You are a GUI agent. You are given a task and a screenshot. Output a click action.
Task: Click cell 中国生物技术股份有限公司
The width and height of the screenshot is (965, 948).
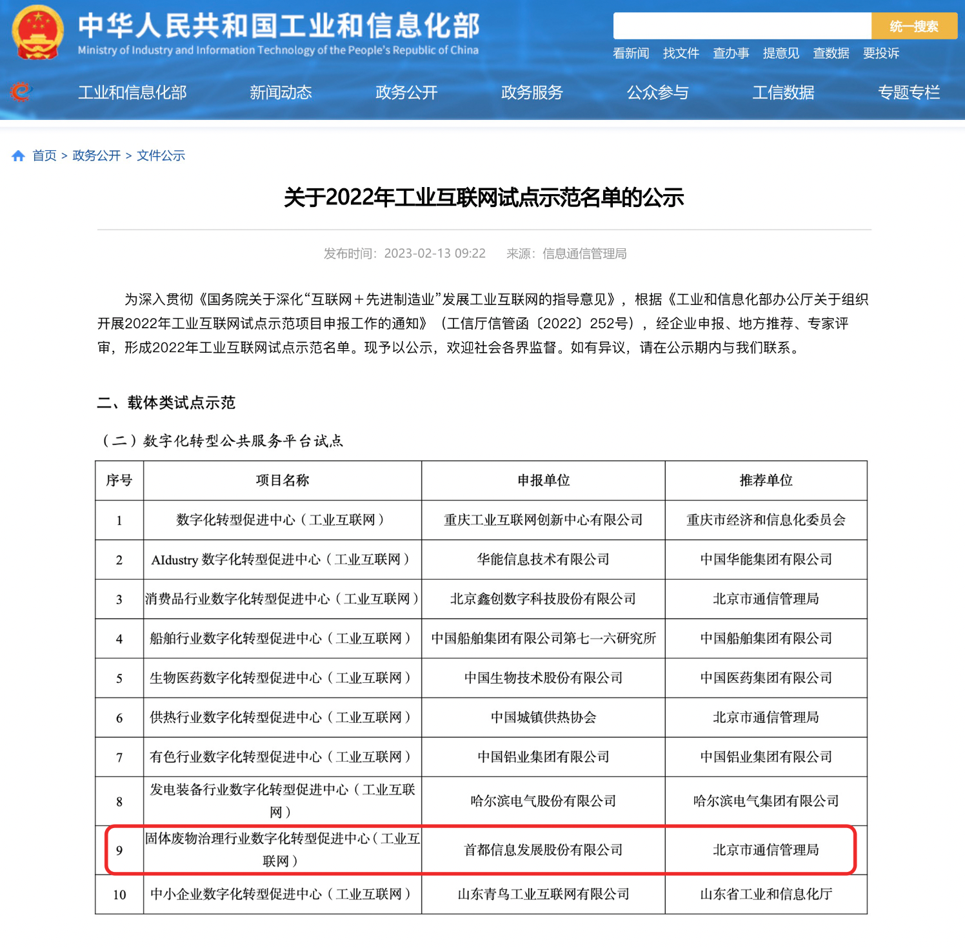543,678
